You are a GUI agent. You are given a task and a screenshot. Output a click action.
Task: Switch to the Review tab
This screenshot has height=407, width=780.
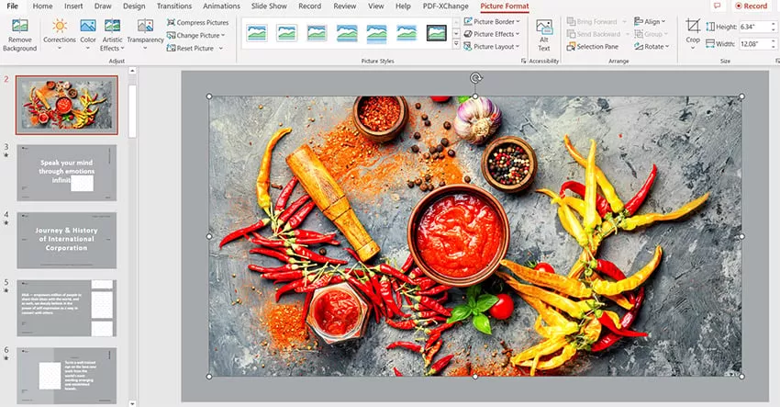click(345, 6)
